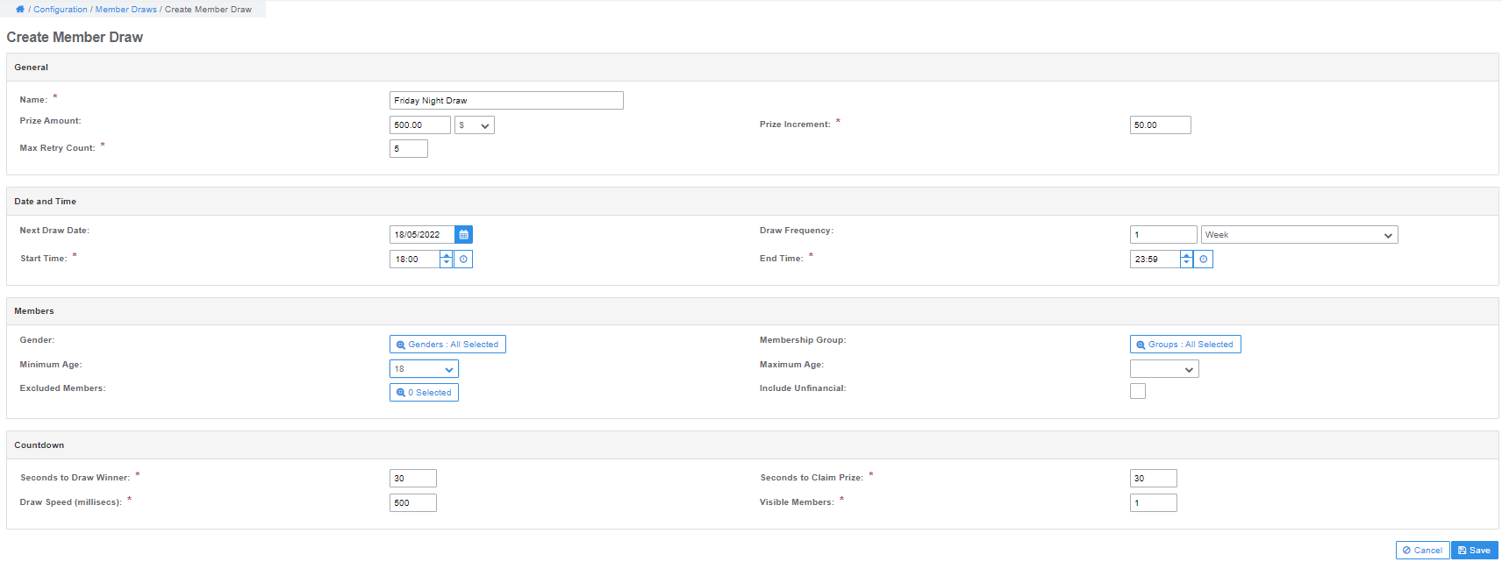
Task: Open the currency symbol dropdown
Action: (475, 125)
